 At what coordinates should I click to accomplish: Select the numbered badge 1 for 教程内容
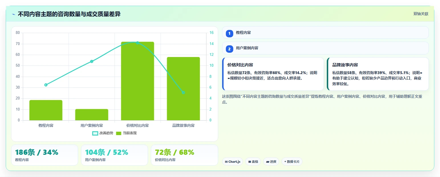[229, 33]
